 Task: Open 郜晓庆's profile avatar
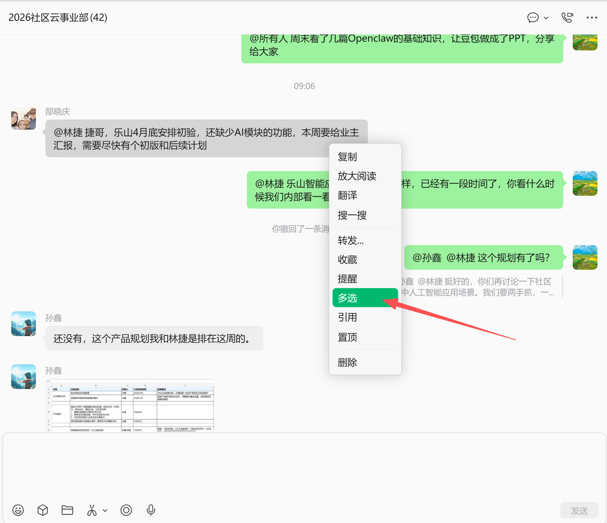(24, 118)
